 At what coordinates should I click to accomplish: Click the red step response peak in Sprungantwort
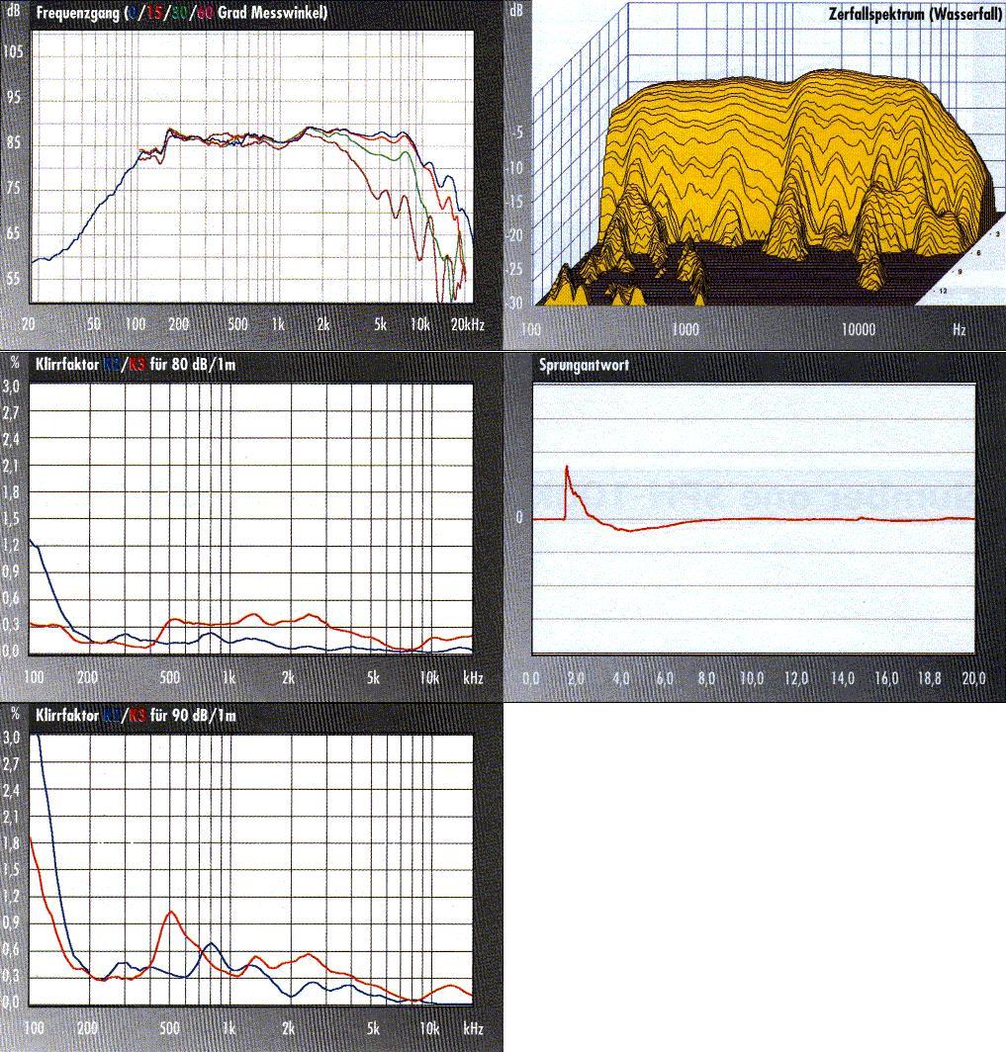click(x=567, y=469)
